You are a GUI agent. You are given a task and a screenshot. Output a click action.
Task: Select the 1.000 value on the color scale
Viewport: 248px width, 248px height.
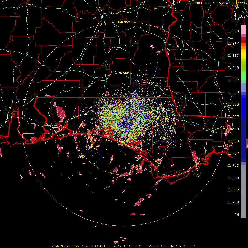233,31
